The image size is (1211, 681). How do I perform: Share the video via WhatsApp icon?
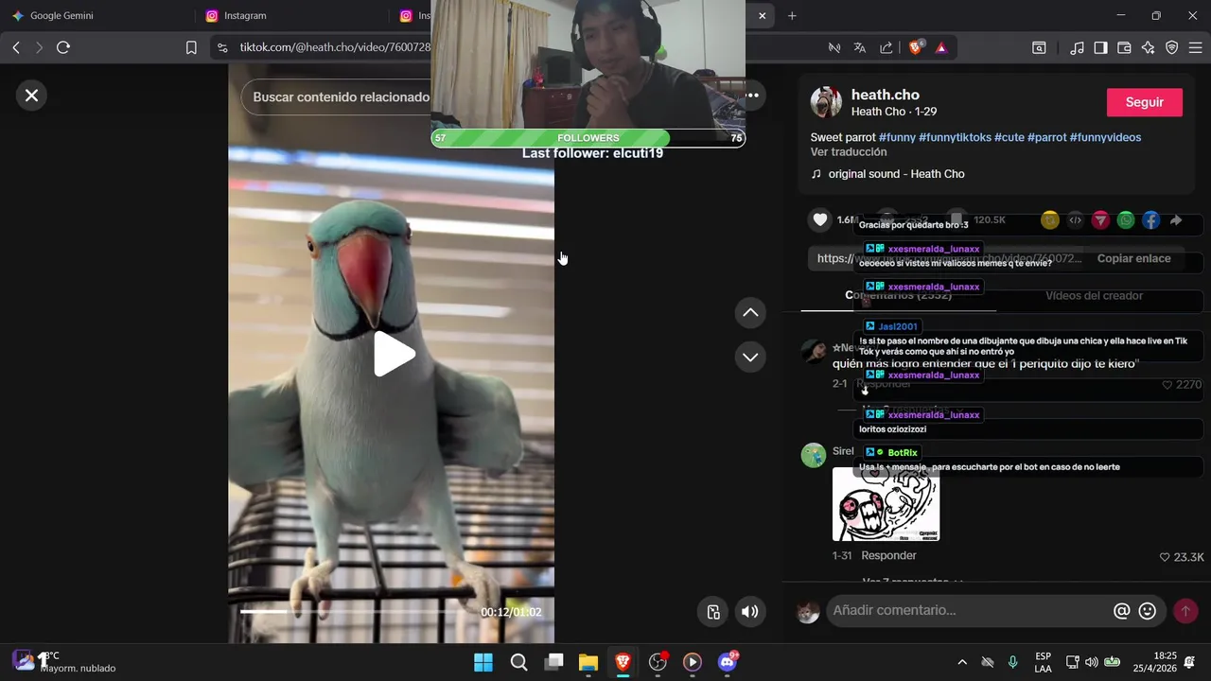1126,220
